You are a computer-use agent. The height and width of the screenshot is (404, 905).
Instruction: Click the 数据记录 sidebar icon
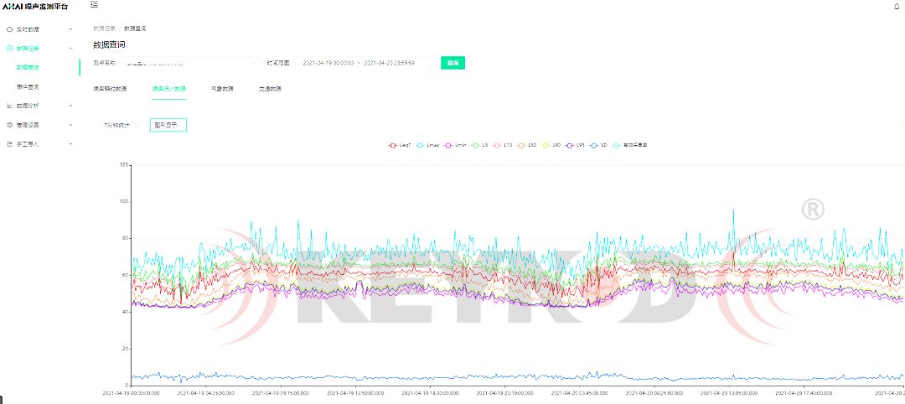point(10,49)
